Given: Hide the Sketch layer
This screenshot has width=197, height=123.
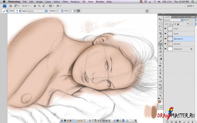Looking at the screenshot, I should pos(165,34).
